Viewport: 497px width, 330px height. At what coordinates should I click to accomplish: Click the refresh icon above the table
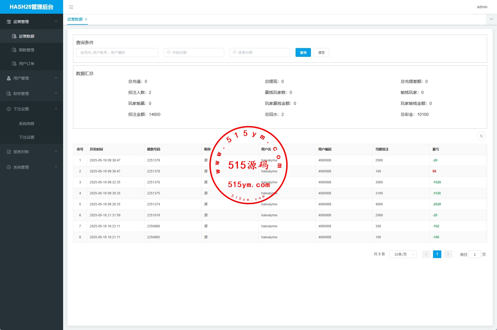[x=481, y=136]
